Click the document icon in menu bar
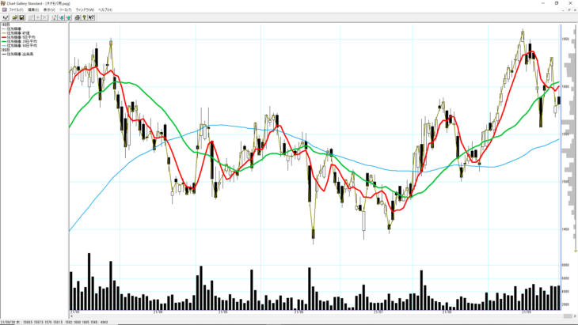 tap(3, 9)
